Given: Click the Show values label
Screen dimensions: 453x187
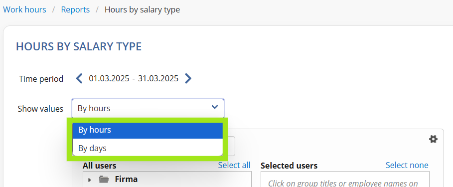Looking at the screenshot, I should coord(40,109).
